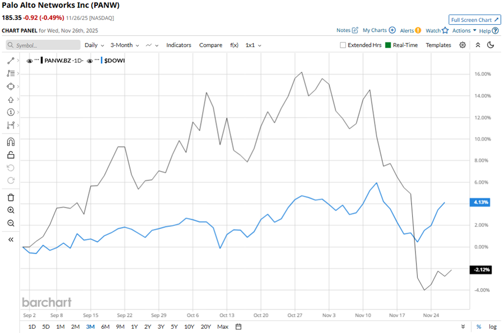
Task: Delete drawings with trash icon
Action: 11,197
